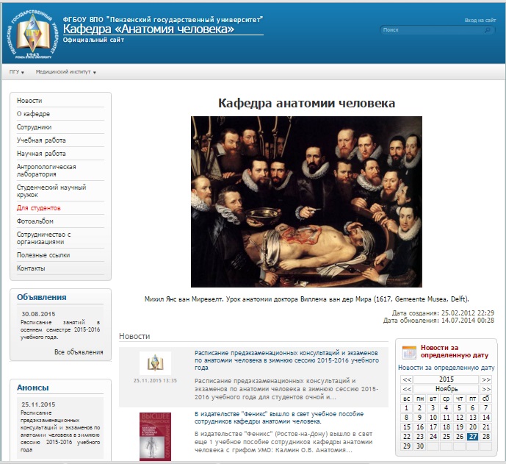Click the Penza State University logo
The width and height of the screenshot is (506, 464).
click(x=33, y=35)
